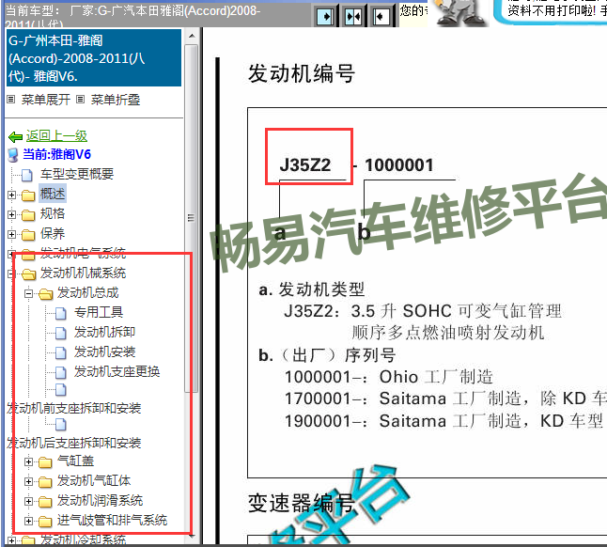Expand the 规格 folder node
607x547 pixels.
11,214
